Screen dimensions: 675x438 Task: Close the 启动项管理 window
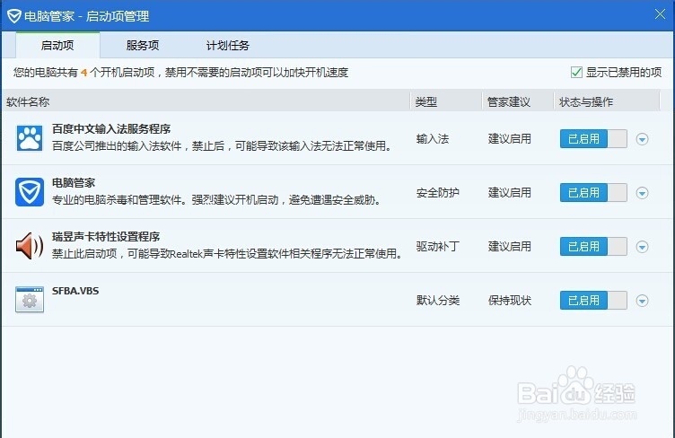click(660, 14)
